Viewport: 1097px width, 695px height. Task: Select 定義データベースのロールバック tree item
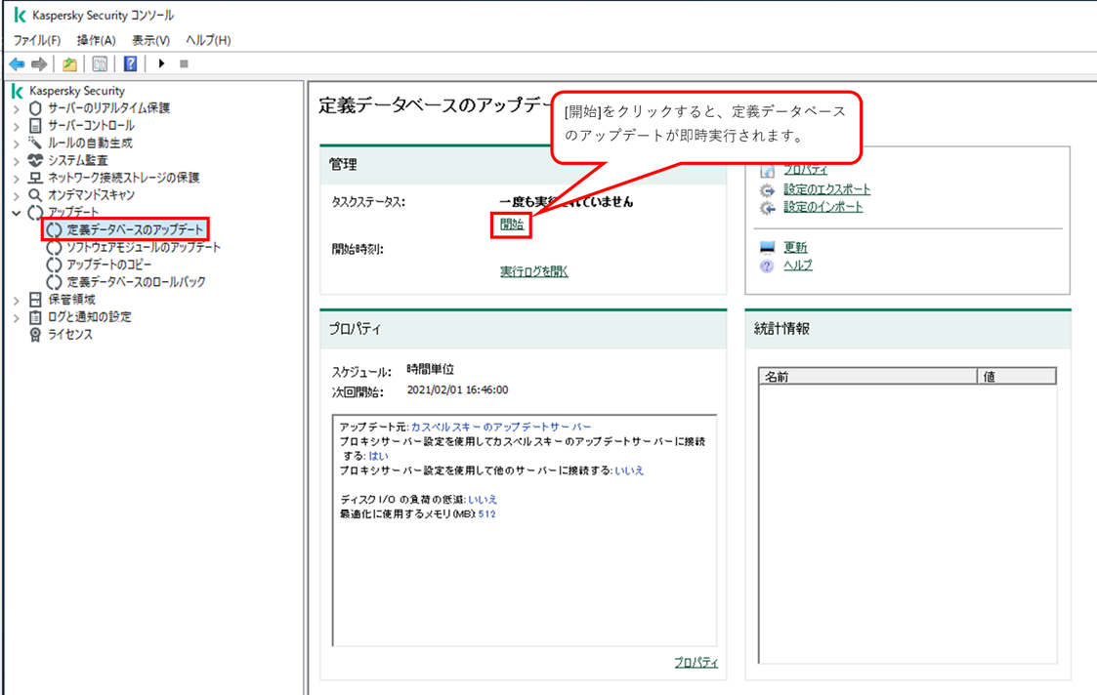click(137, 282)
